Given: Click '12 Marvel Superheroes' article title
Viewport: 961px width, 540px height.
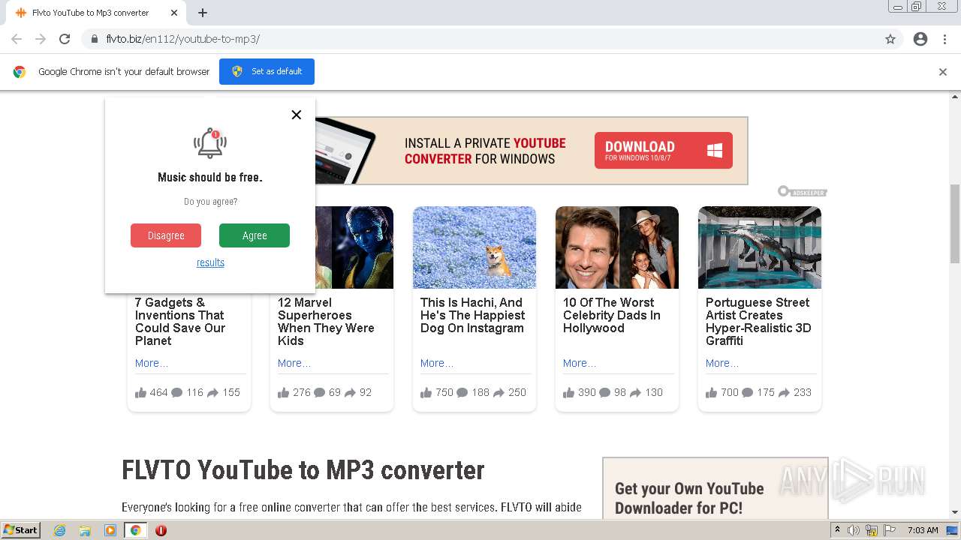Looking at the screenshot, I should point(326,322).
